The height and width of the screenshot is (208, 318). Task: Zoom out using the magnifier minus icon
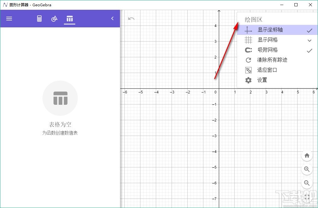pos(307,183)
